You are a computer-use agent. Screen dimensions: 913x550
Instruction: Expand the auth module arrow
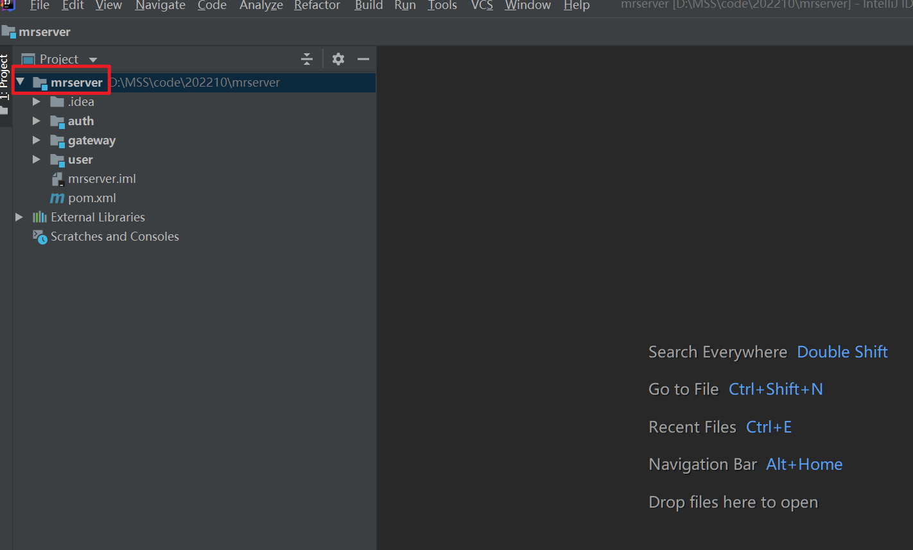click(37, 121)
